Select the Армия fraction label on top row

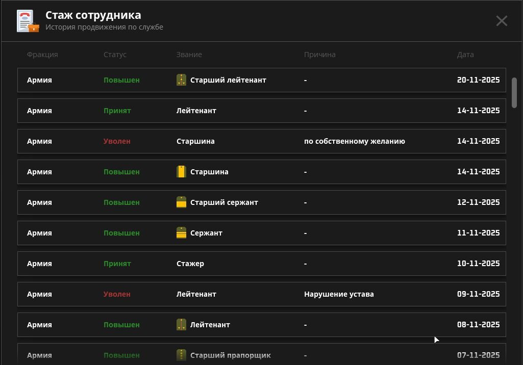click(x=39, y=80)
